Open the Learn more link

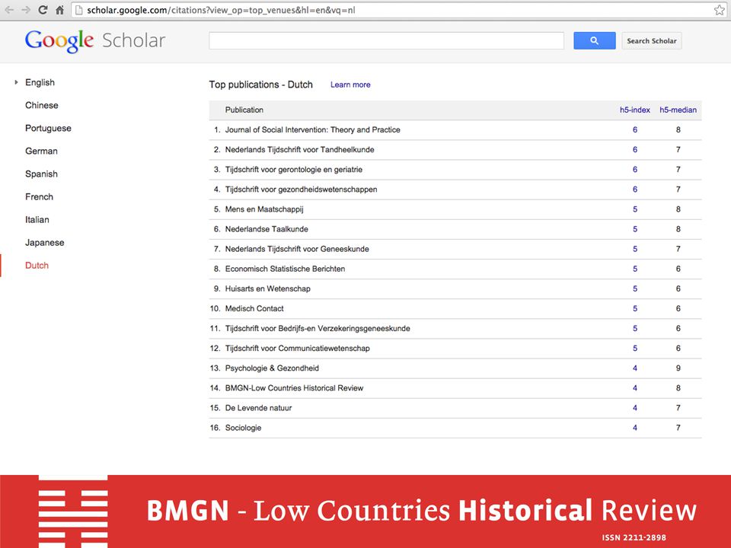(350, 84)
